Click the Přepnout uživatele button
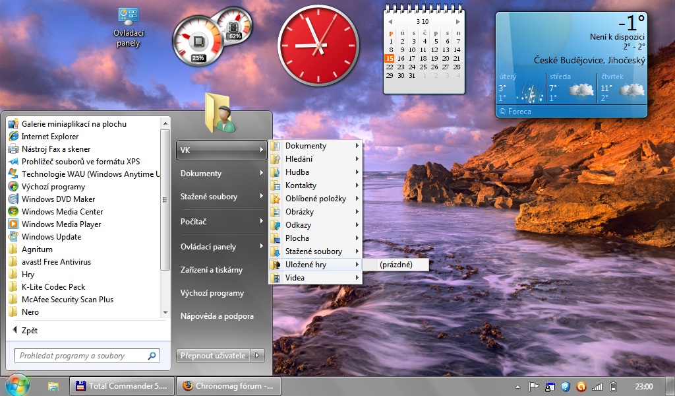The width and height of the screenshot is (675, 396). point(212,356)
